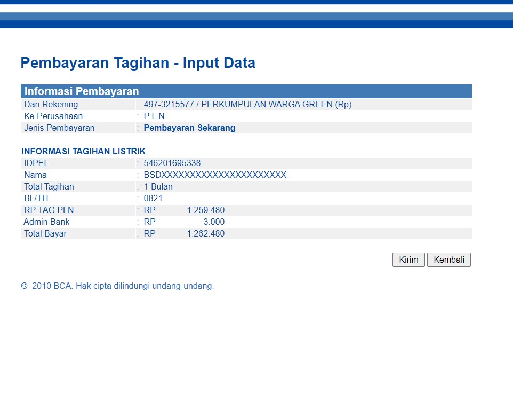
Task: Click the RP TAG PLN amount 1.259.480
Action: [205, 210]
